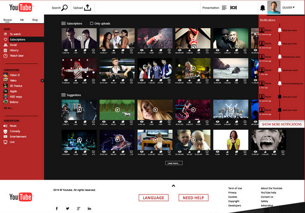
Task: Click the Facebook icon in footer
Action: coord(57,208)
